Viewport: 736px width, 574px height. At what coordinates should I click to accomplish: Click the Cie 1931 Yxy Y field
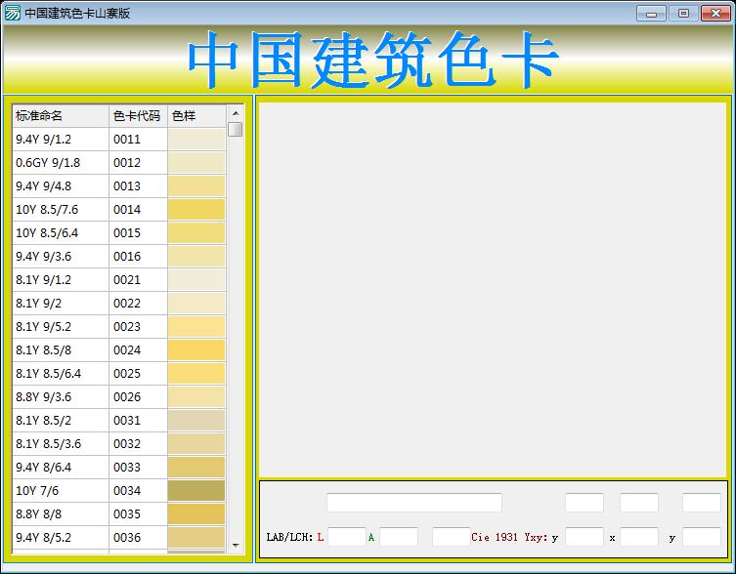(x=584, y=537)
